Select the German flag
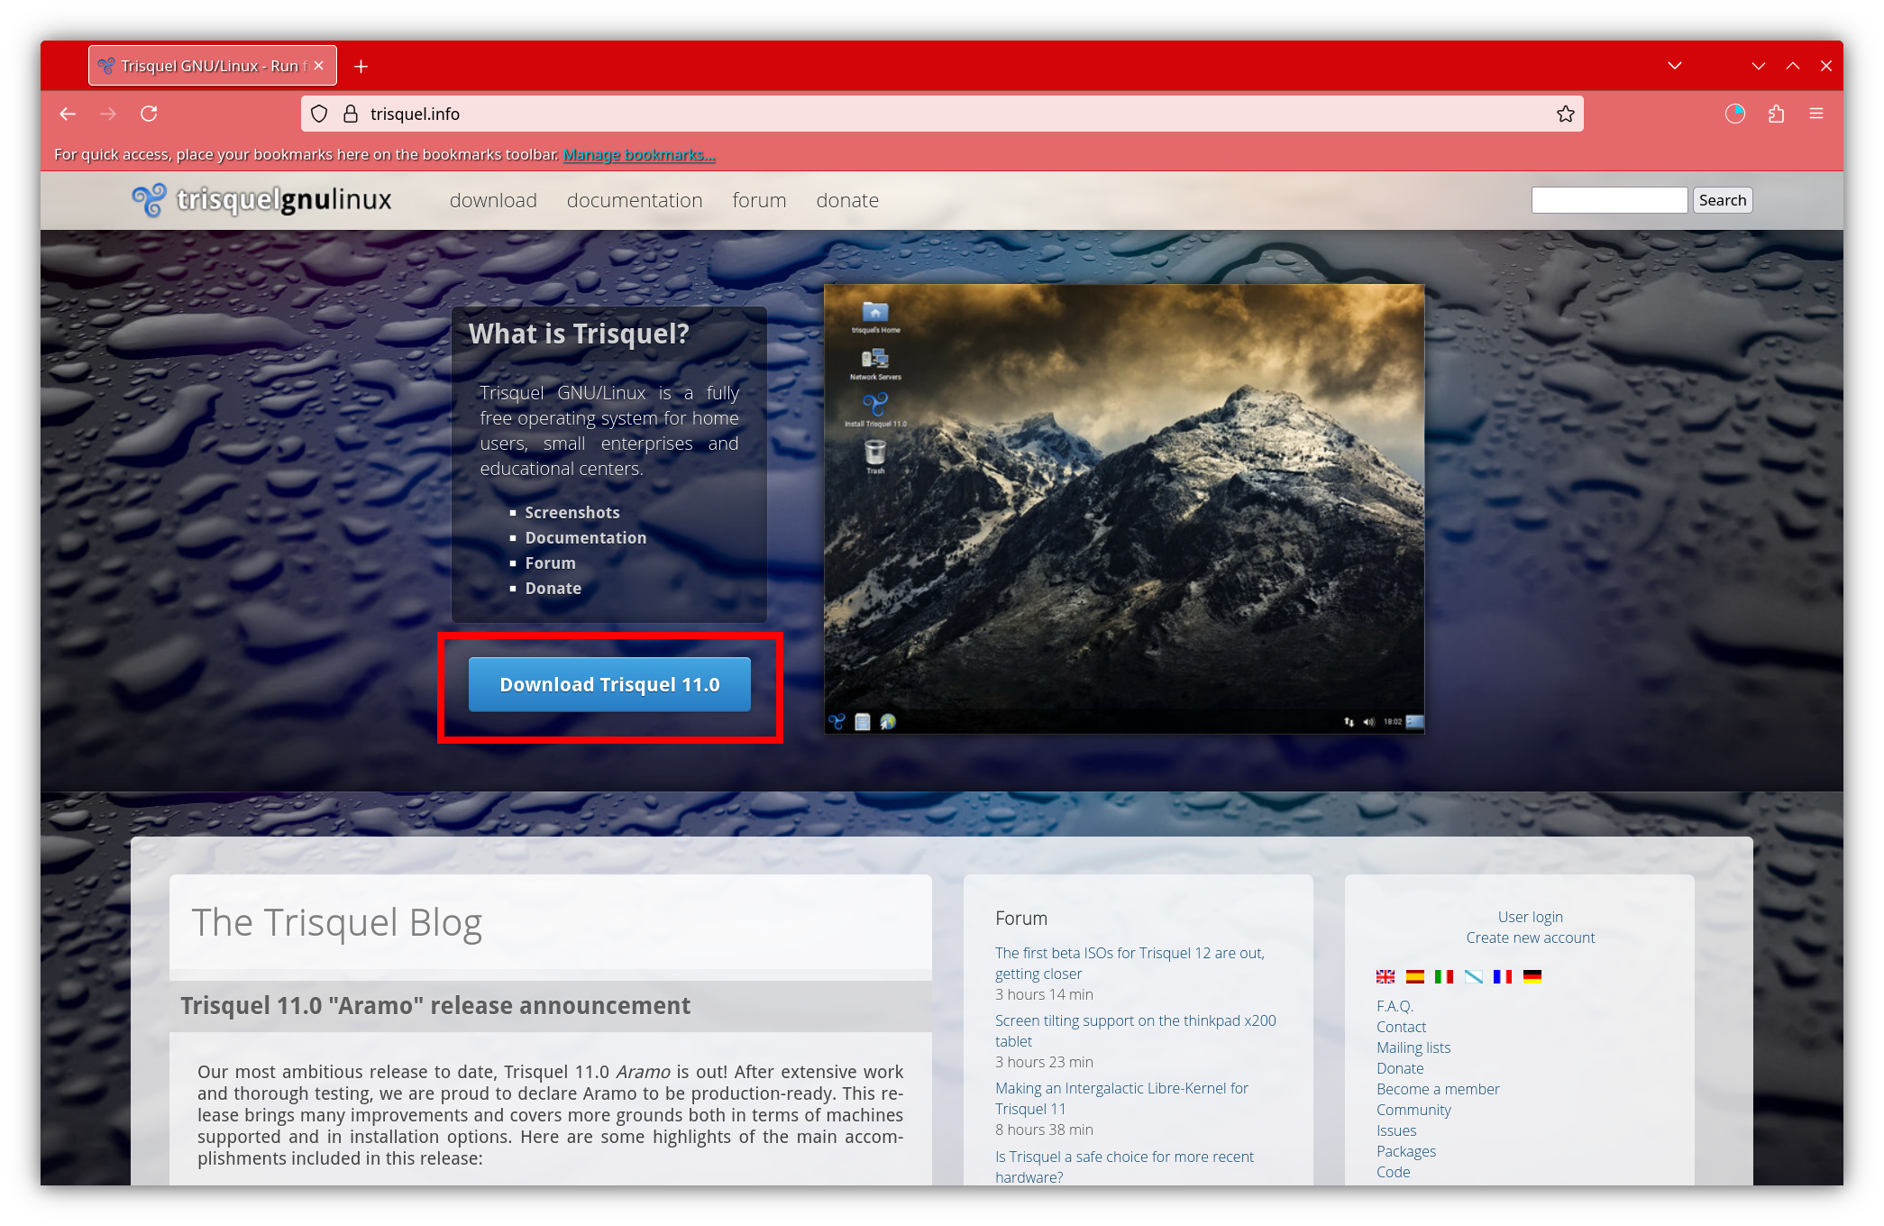 pyautogui.click(x=1532, y=976)
